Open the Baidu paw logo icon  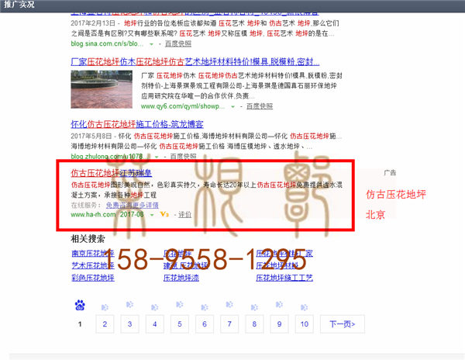80,305
